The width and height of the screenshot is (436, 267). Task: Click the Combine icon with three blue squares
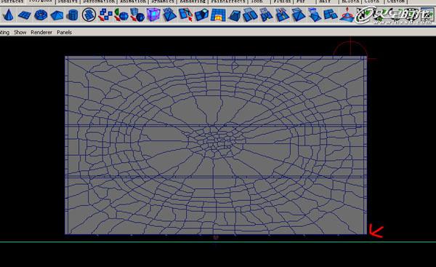tap(105, 15)
